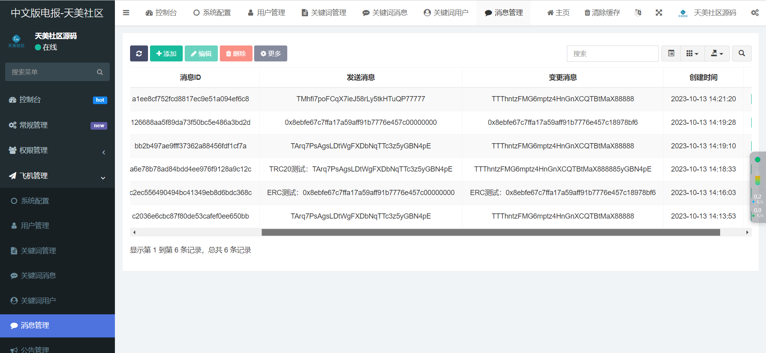Go to 主页 home link
Screen dimensions: 766x353
(558, 13)
